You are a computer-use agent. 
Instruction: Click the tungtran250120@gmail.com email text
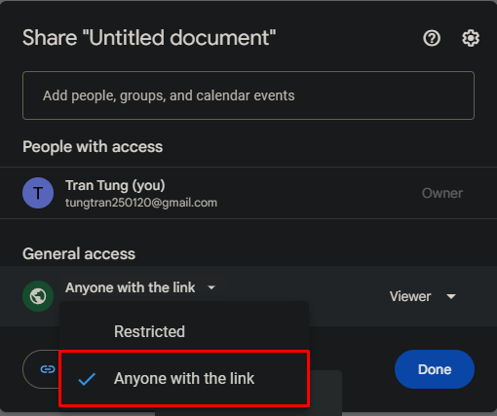(141, 203)
